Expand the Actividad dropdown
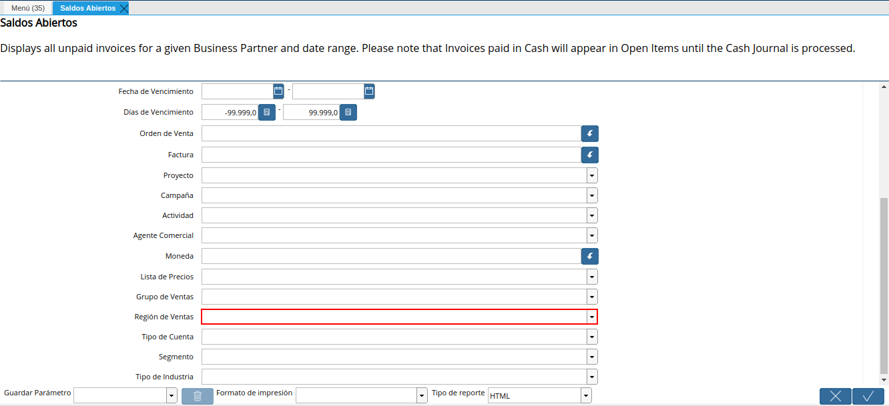This screenshot has height=406, width=889. (592, 215)
